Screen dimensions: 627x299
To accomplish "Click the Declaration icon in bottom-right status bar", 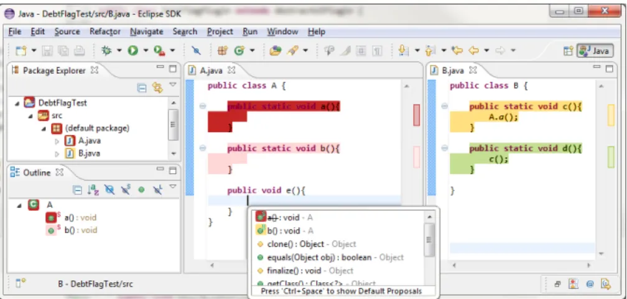I will pos(605,284).
